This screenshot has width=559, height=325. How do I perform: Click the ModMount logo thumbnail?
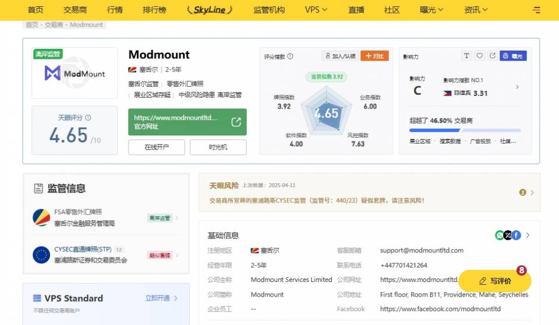coord(75,73)
